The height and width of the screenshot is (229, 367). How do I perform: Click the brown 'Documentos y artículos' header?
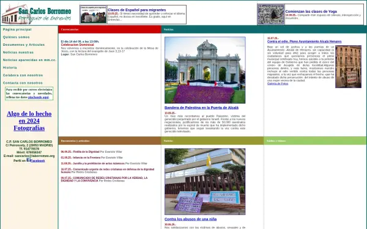tap(109, 140)
